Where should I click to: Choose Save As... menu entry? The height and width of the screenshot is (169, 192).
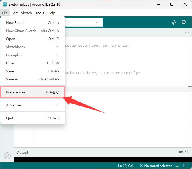[33, 79]
